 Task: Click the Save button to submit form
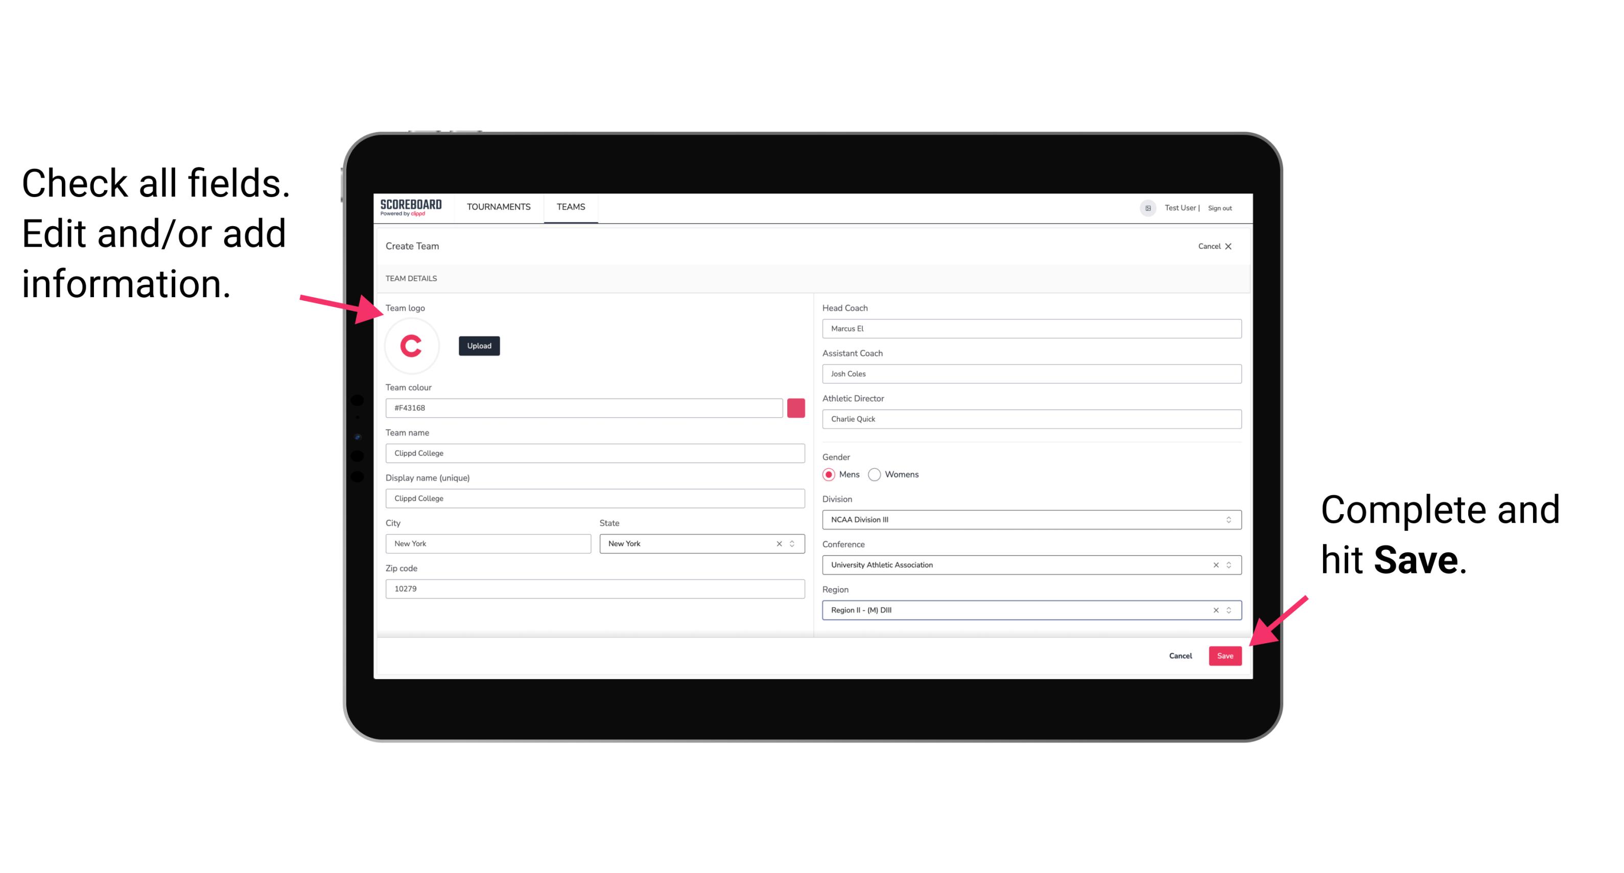(x=1225, y=654)
